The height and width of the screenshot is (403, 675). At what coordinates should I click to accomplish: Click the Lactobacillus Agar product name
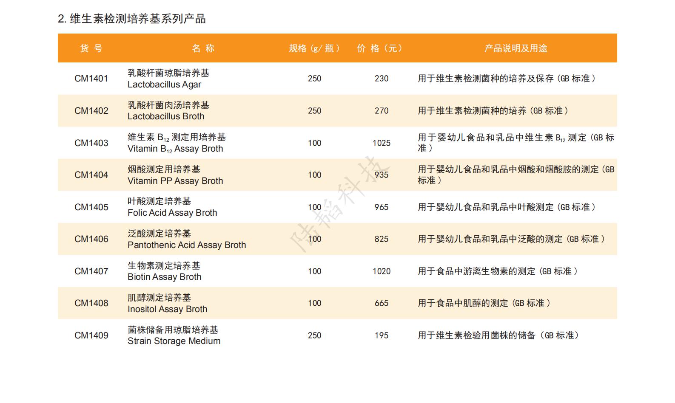coord(164,85)
